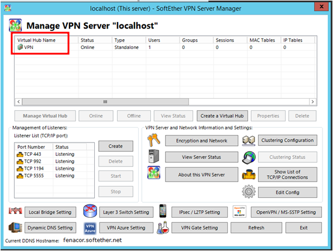Click the Online button

[x=96, y=116]
